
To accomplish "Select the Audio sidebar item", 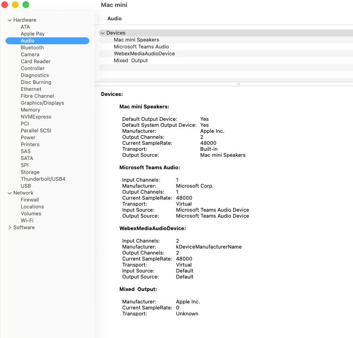I will click(47, 41).
